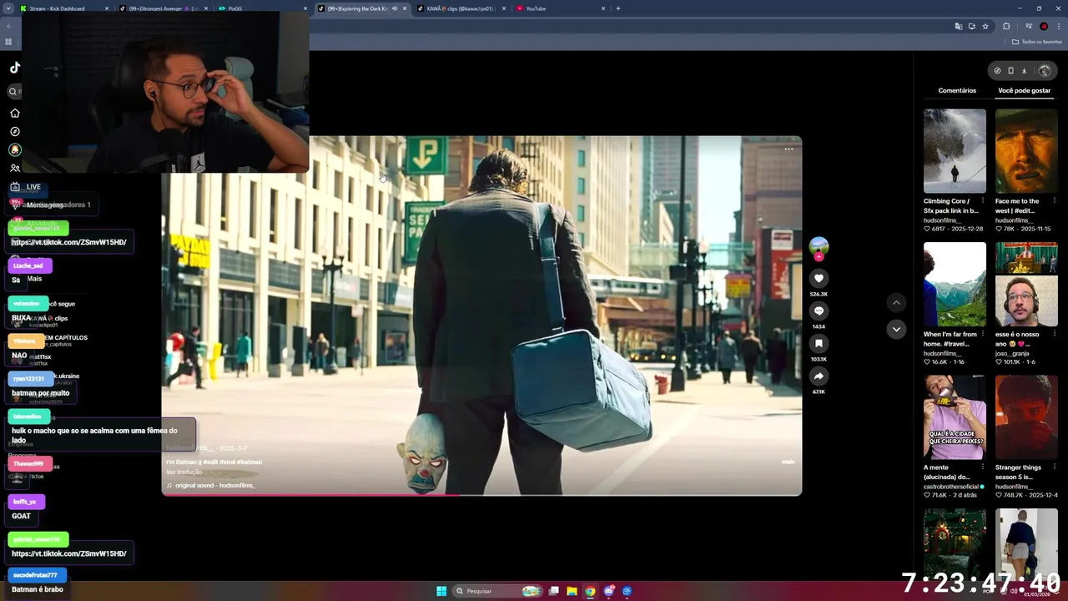Open profile avatar in top-right pill
Viewport: 1068px width, 601px height.
pyautogui.click(x=1045, y=71)
